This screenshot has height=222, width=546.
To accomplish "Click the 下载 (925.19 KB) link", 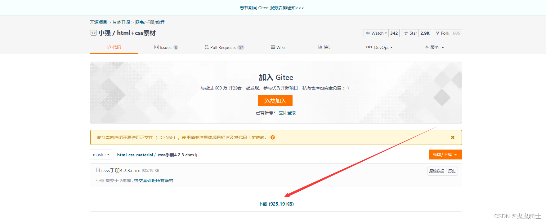I will (x=276, y=204).
